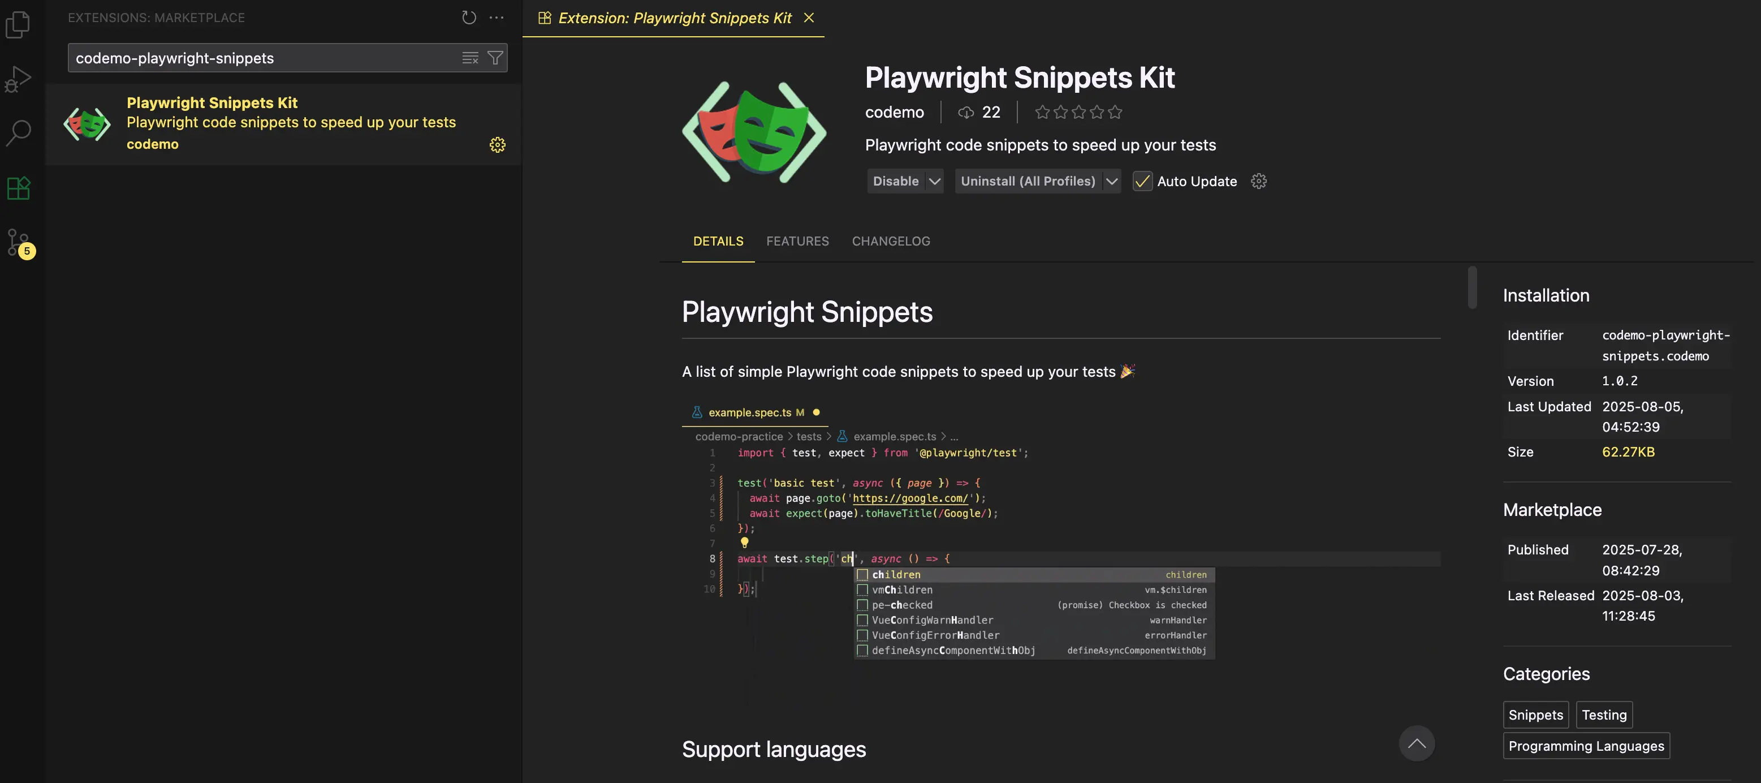This screenshot has height=783, width=1761.
Task: Click the Last Updated 2025-08-05 value
Action: pyautogui.click(x=1642, y=416)
